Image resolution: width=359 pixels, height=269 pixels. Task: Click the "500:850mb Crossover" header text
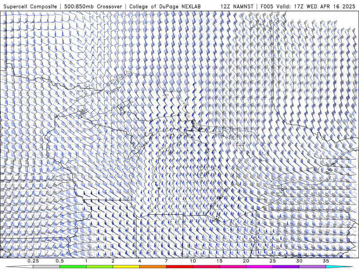tap(93, 6)
